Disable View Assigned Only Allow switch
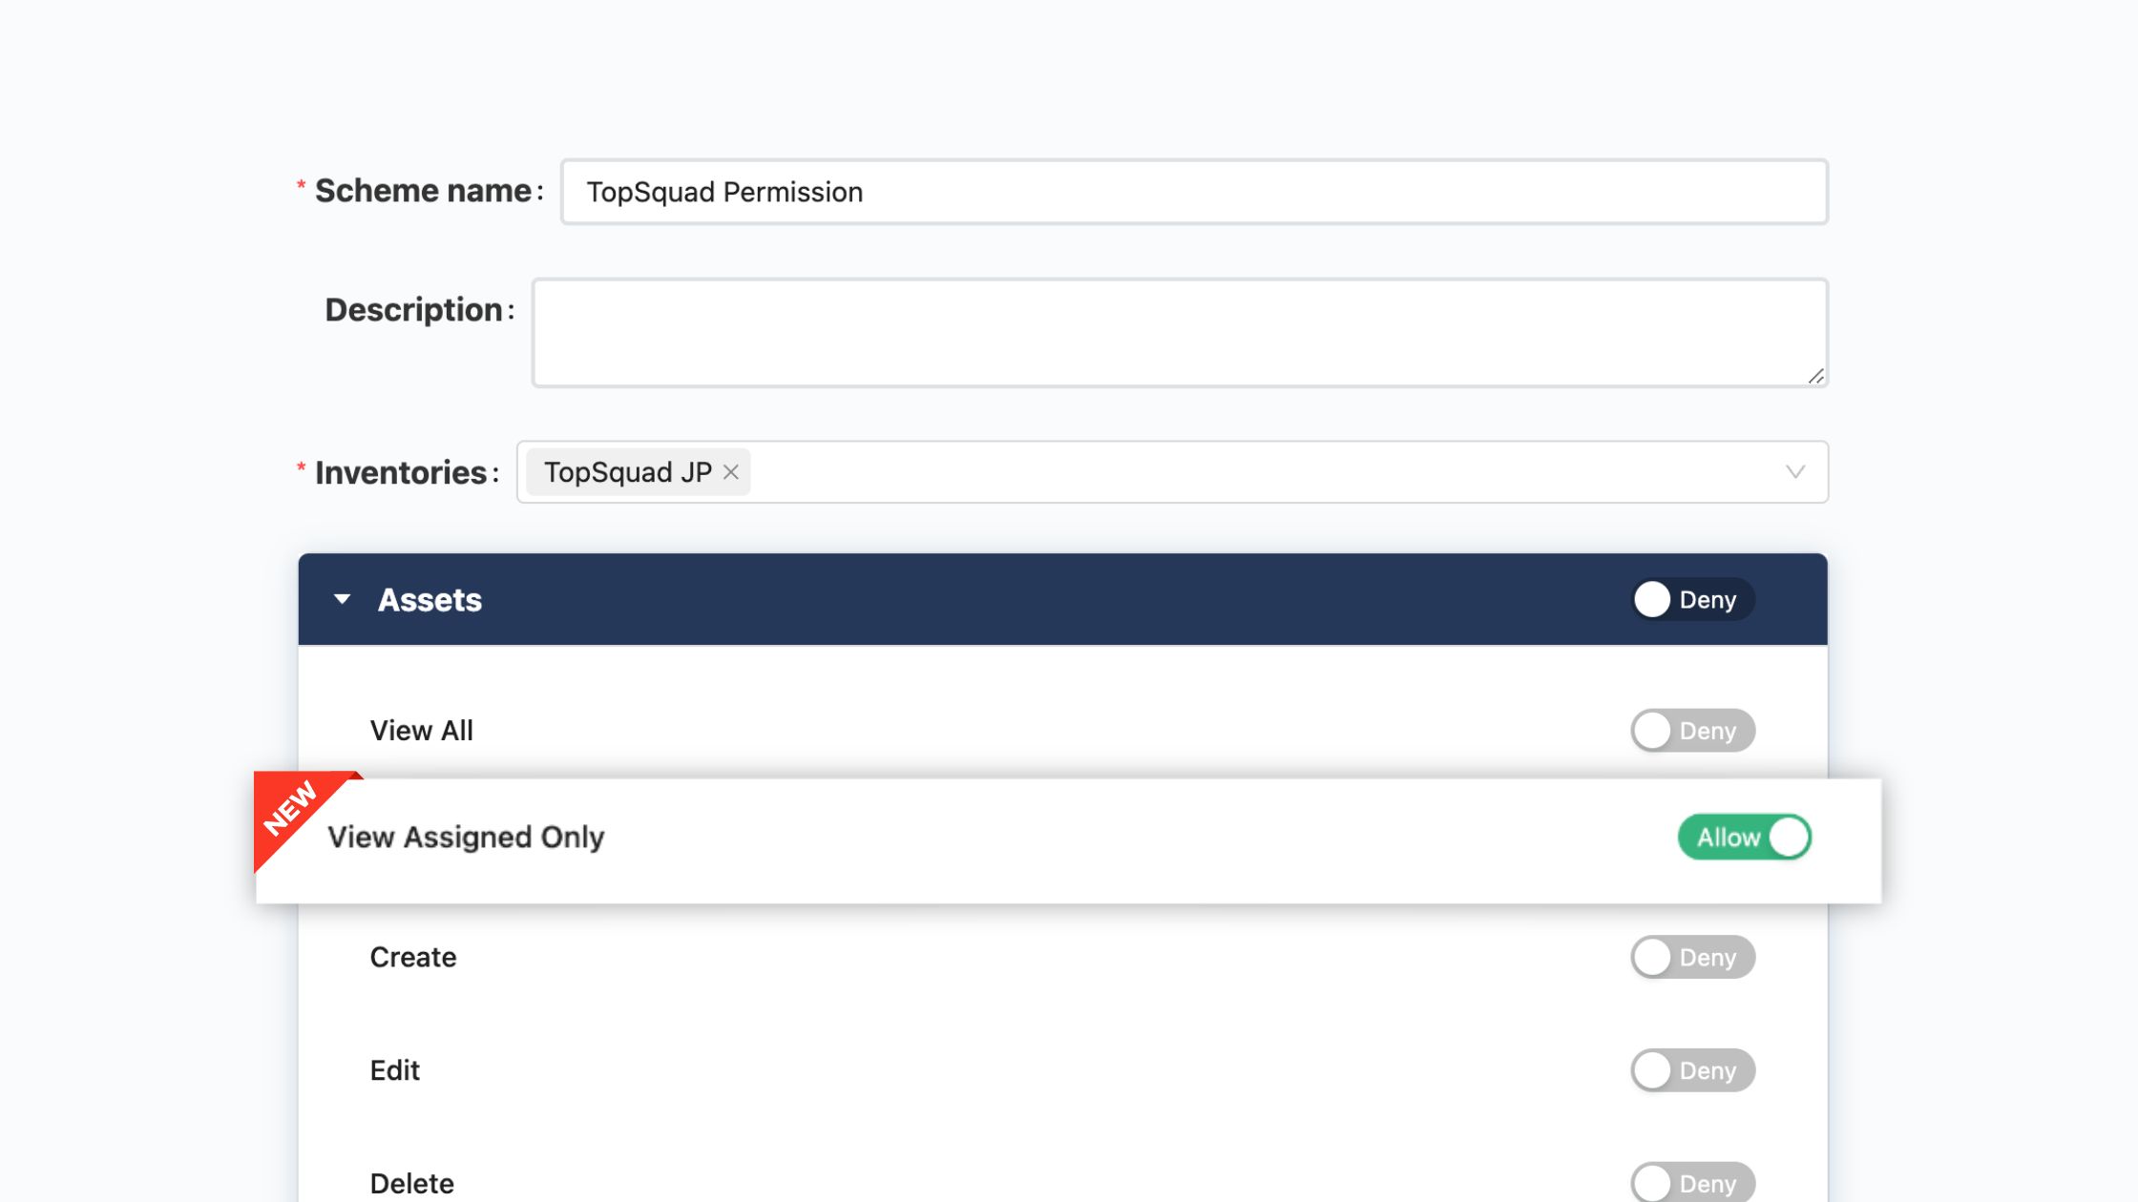The width and height of the screenshot is (2138, 1202). coord(1744,838)
